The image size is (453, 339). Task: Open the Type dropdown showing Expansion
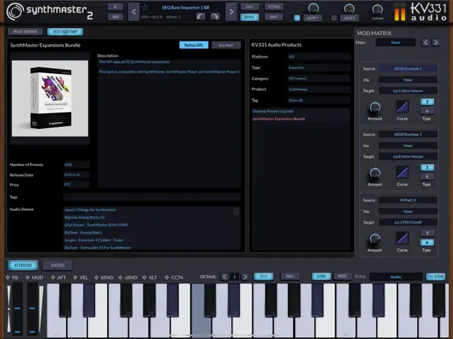(319, 68)
